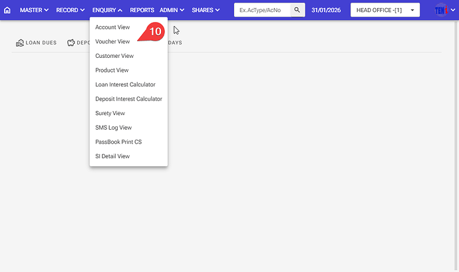Screen dimensions: 459x272
Task: Open the ADMIN dropdown menu
Action: click(172, 11)
